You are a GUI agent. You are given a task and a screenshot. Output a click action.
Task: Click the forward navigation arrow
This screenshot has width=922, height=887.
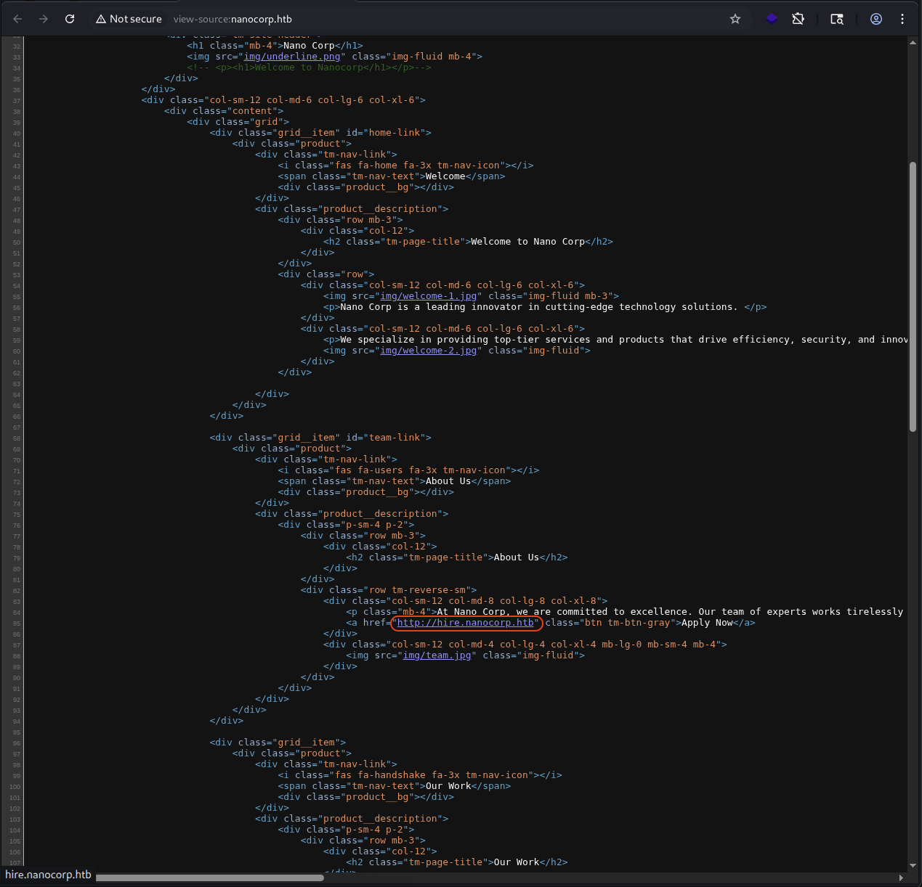pyautogui.click(x=44, y=19)
